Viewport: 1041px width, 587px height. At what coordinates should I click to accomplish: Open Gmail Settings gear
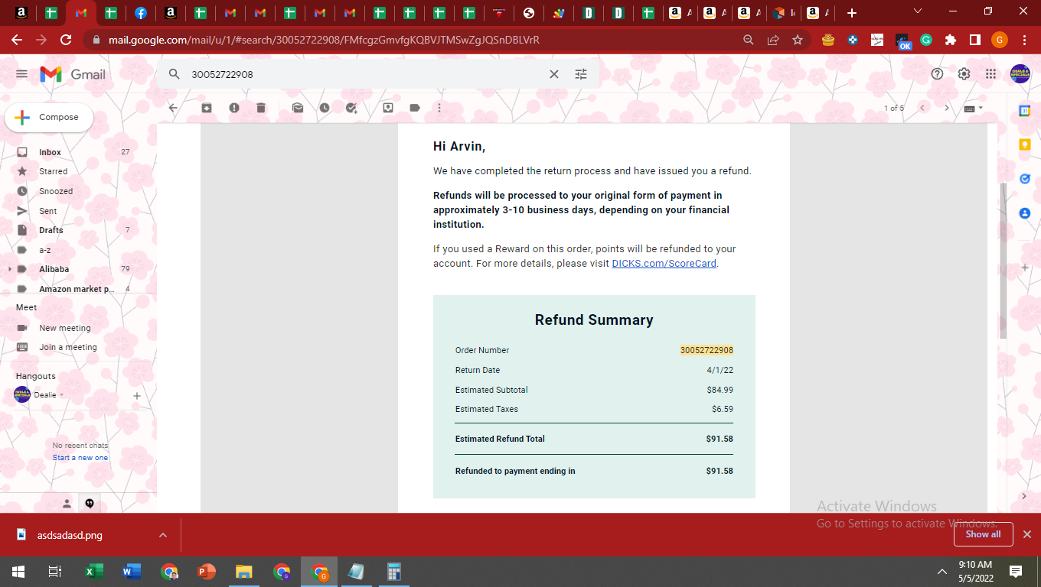[x=964, y=74]
